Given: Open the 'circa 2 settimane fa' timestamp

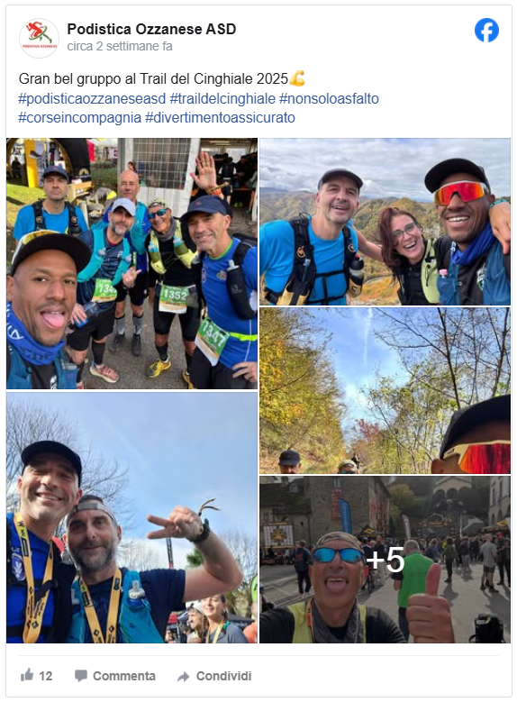Looking at the screenshot, I should point(120,46).
